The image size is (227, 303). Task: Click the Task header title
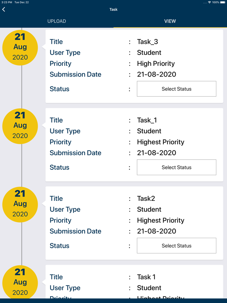[113, 9]
